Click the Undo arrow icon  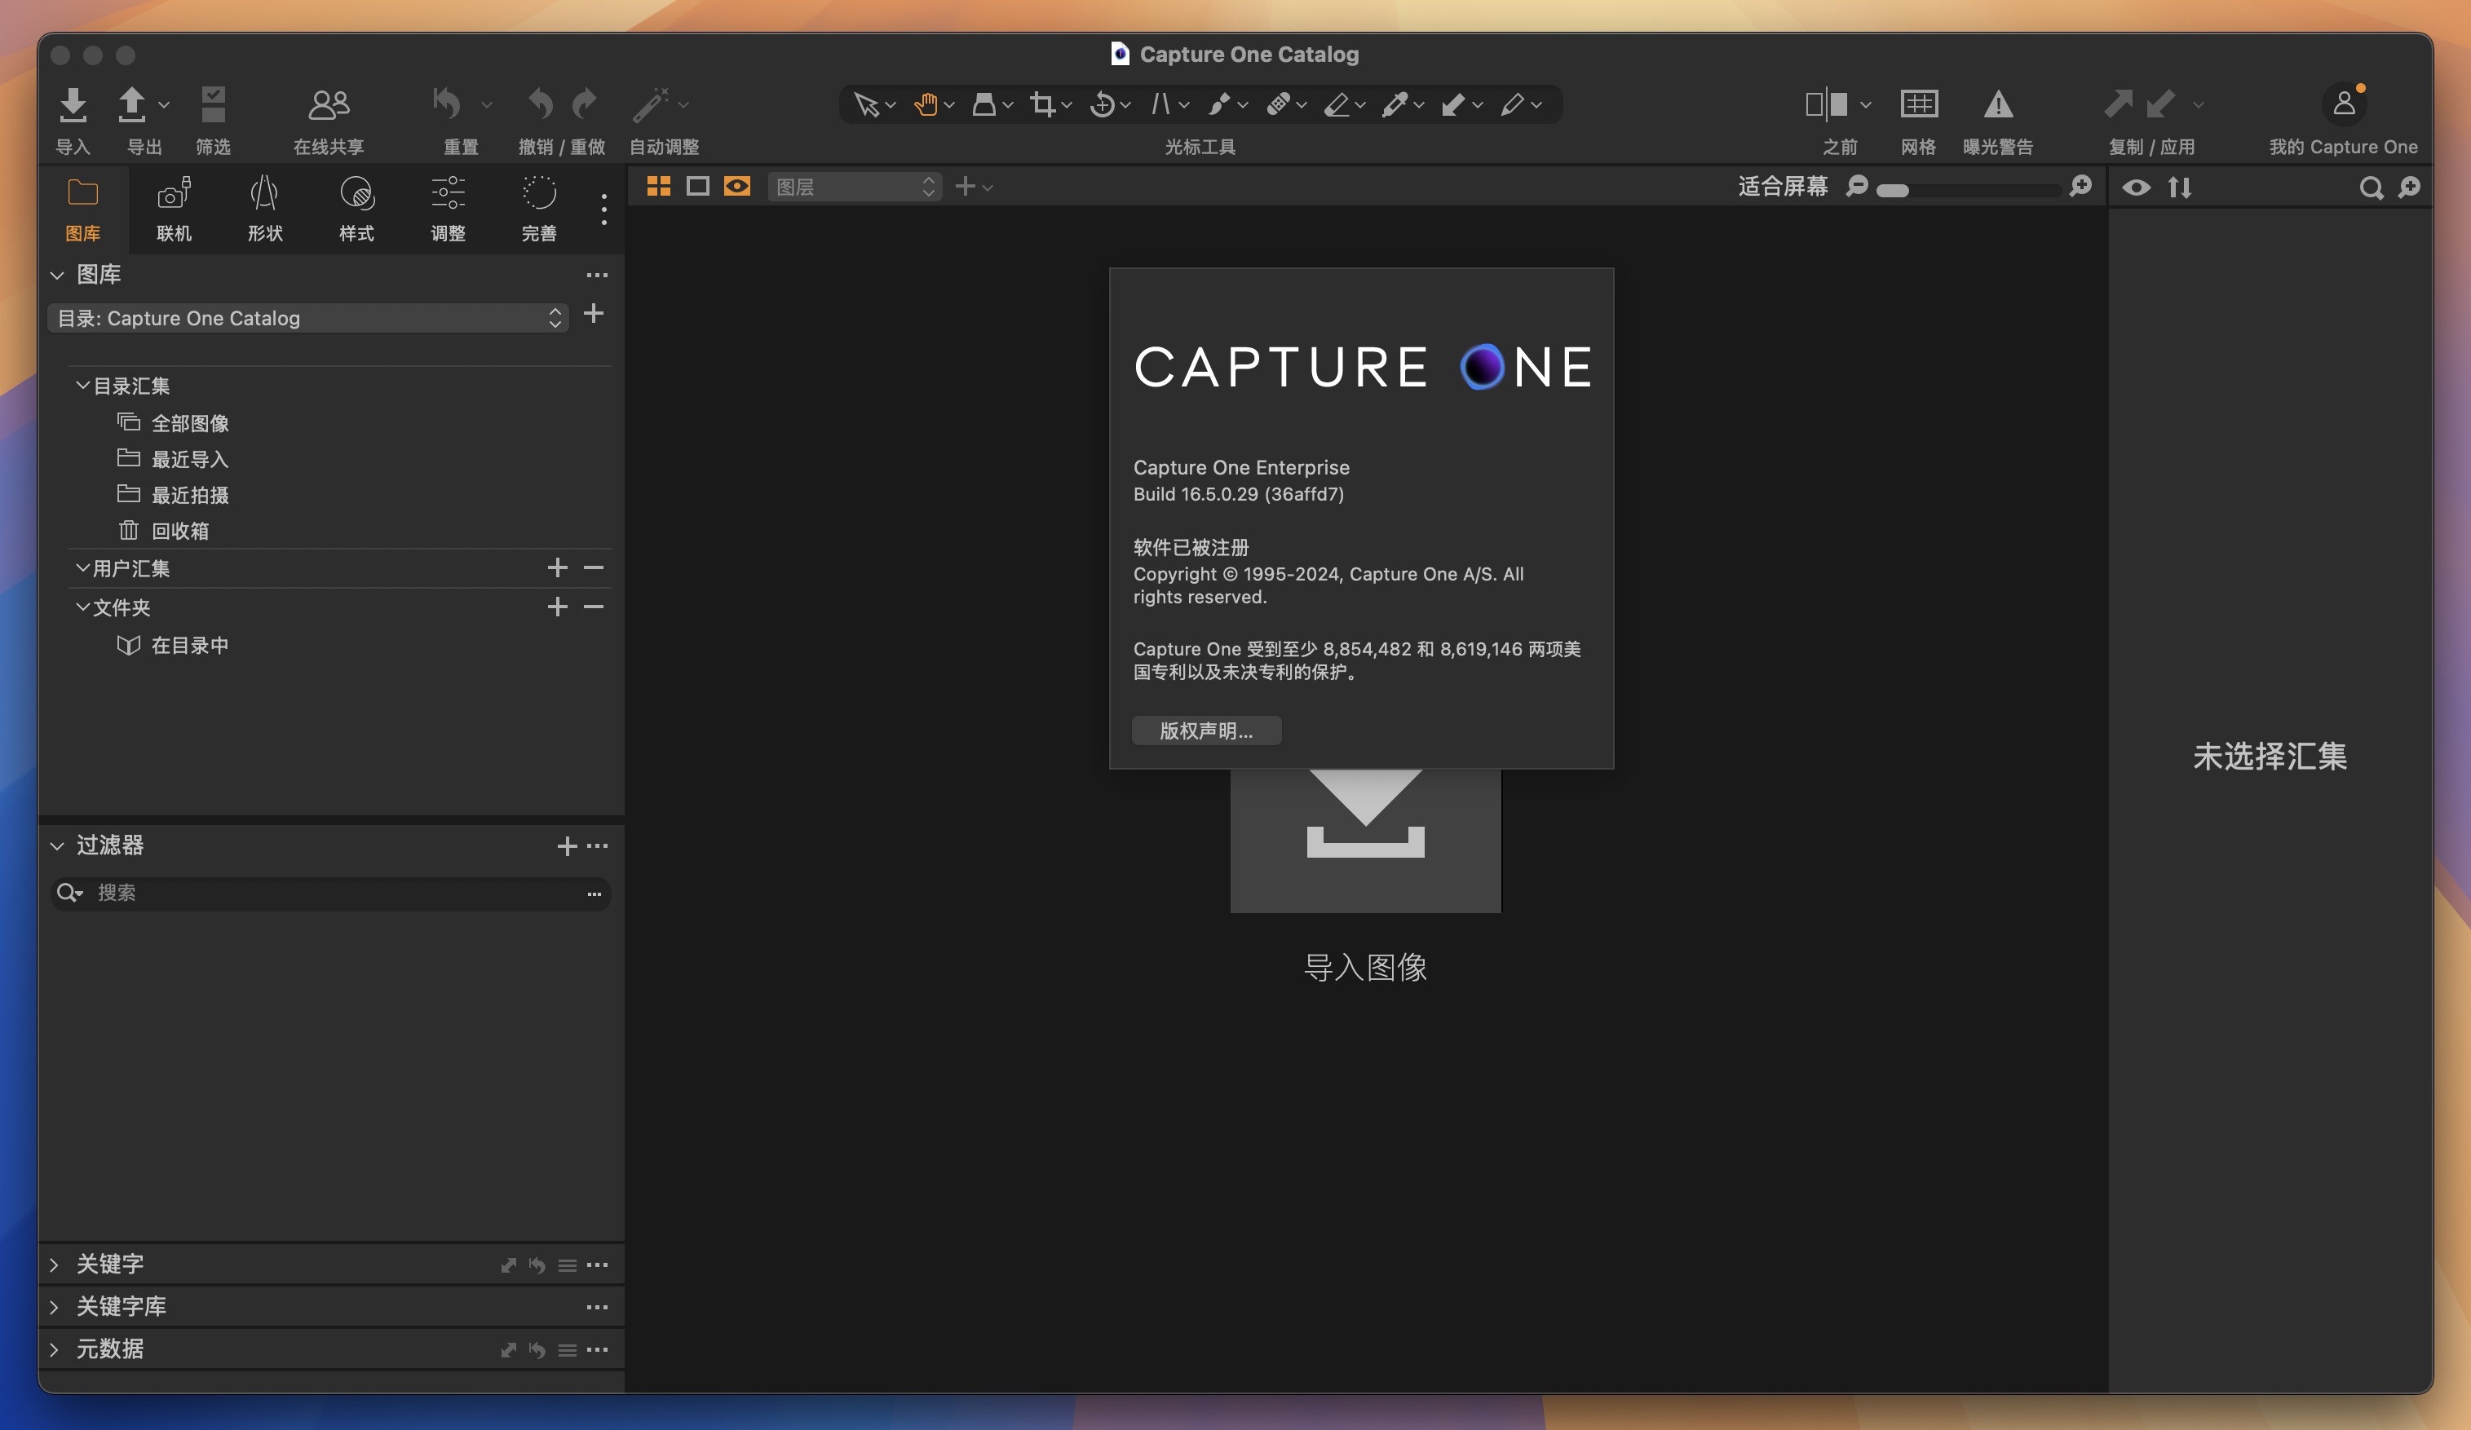point(541,103)
